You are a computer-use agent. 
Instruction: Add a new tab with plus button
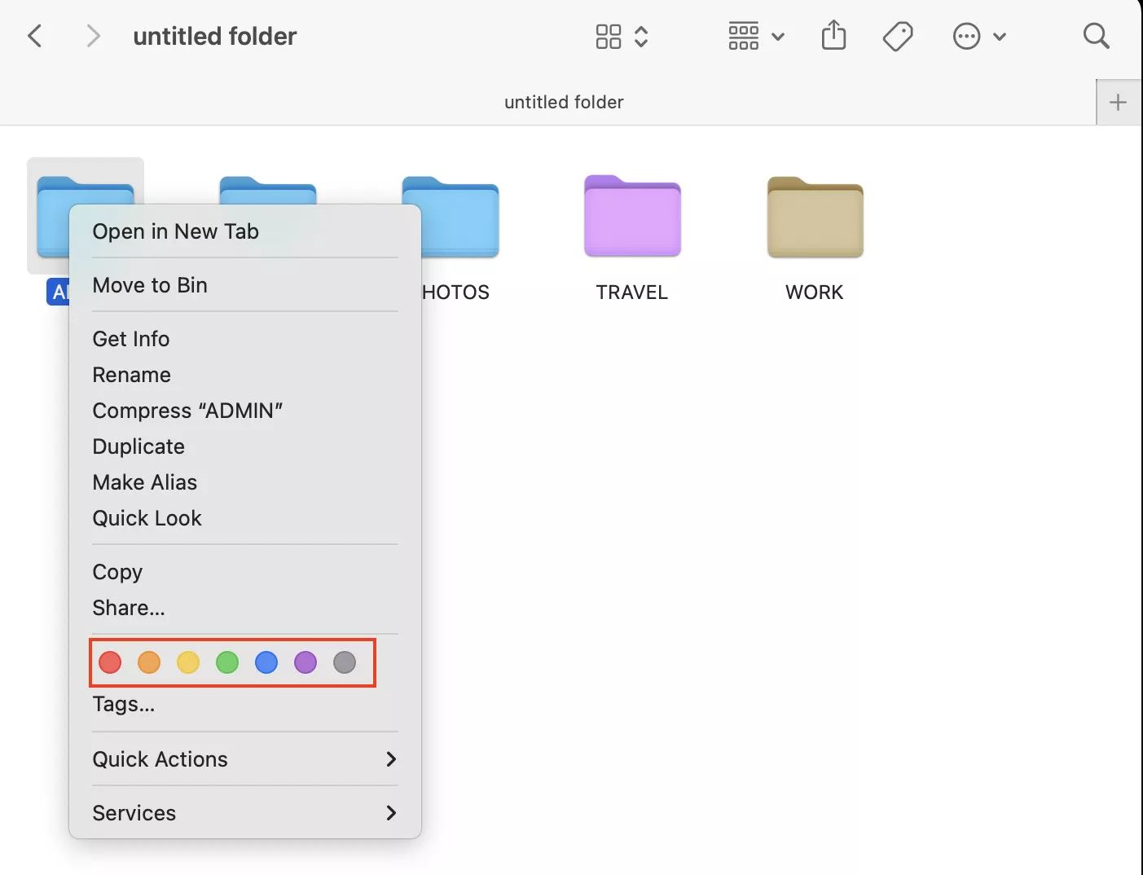point(1118,103)
